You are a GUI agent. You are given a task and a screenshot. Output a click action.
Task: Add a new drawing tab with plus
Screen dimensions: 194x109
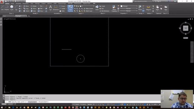coord(29,16)
